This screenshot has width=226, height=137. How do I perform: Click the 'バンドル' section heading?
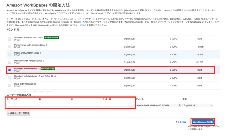[13, 30]
